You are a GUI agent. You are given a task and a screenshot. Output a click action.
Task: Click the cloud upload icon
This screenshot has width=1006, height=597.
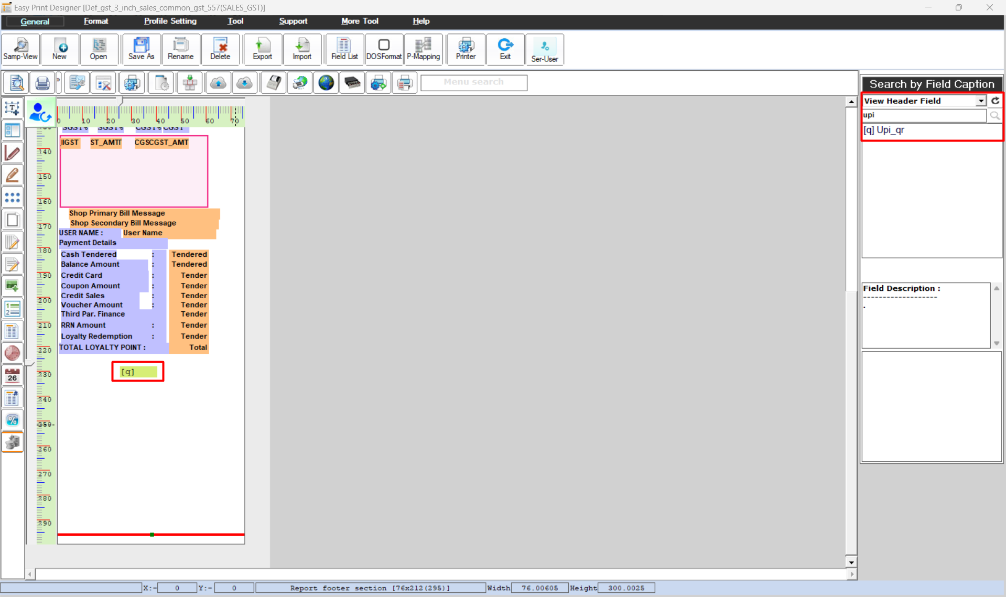point(218,83)
